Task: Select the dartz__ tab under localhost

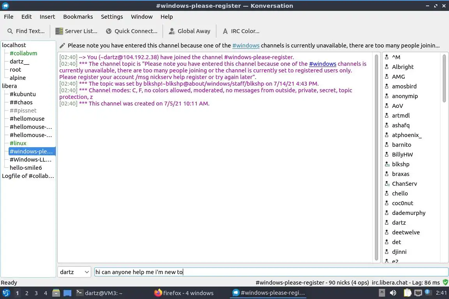Action: (x=19, y=62)
